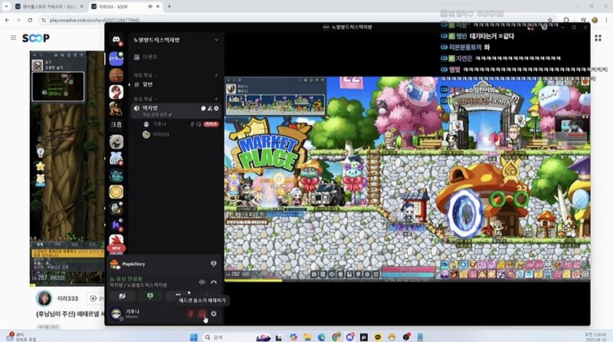613x342 pixels.
Task: Click streamer name 이라333 below the video
Action: tap(67, 298)
